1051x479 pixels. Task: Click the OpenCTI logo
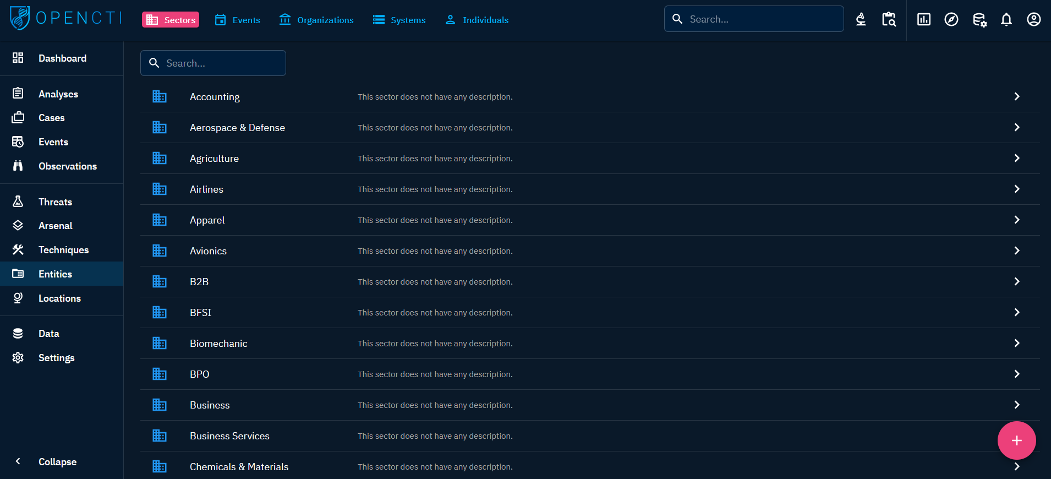(65, 18)
